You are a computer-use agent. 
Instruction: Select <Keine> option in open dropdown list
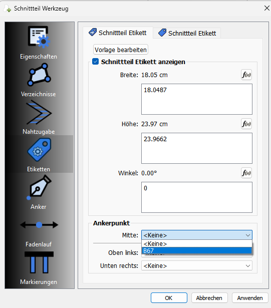click(x=197, y=244)
